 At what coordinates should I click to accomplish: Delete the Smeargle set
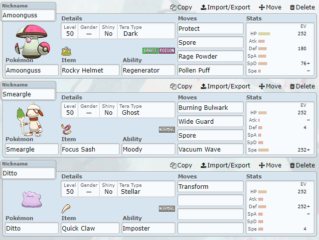303,86
